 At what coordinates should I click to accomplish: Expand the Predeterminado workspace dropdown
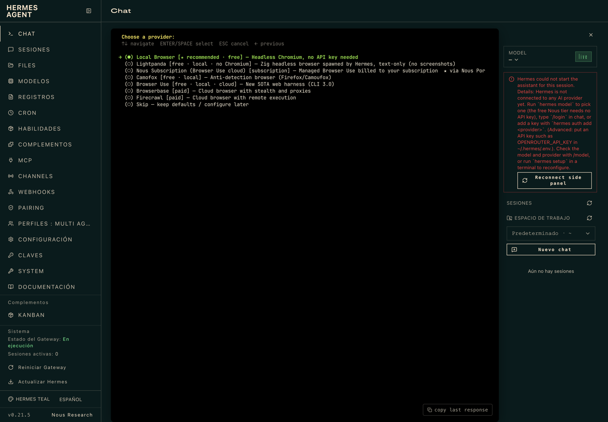(x=551, y=233)
